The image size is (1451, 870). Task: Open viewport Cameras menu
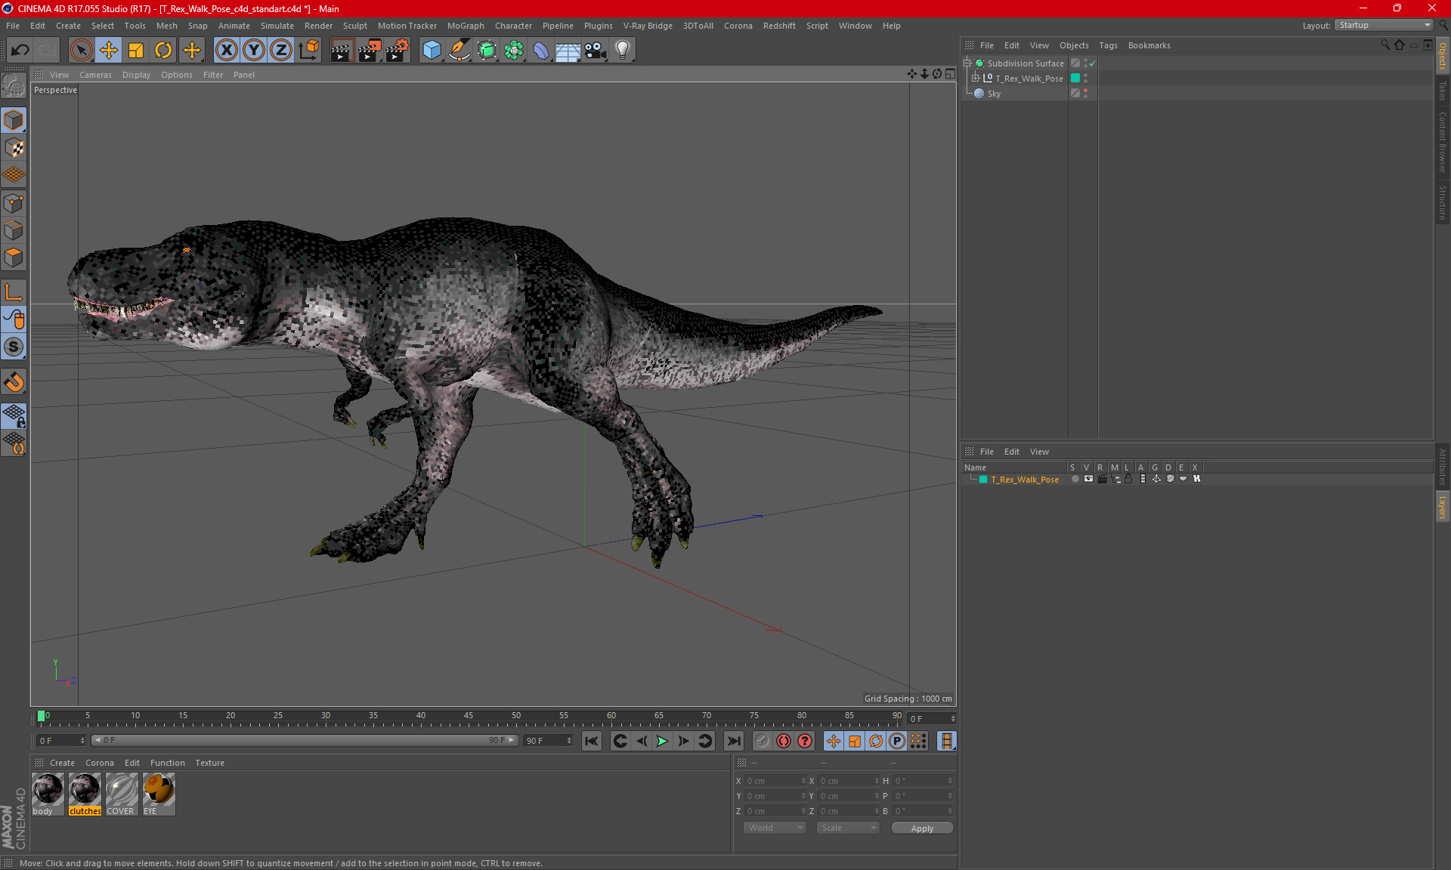pos(95,75)
